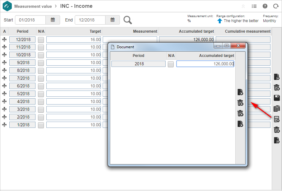This screenshot has height=191, width=282.
Task: Open the Start date calendar picker
Action: click(x=53, y=20)
